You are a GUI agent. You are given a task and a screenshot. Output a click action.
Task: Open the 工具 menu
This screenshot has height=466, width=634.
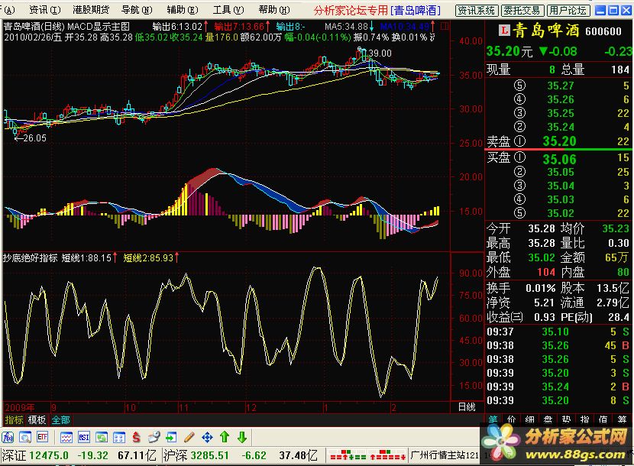point(228,10)
